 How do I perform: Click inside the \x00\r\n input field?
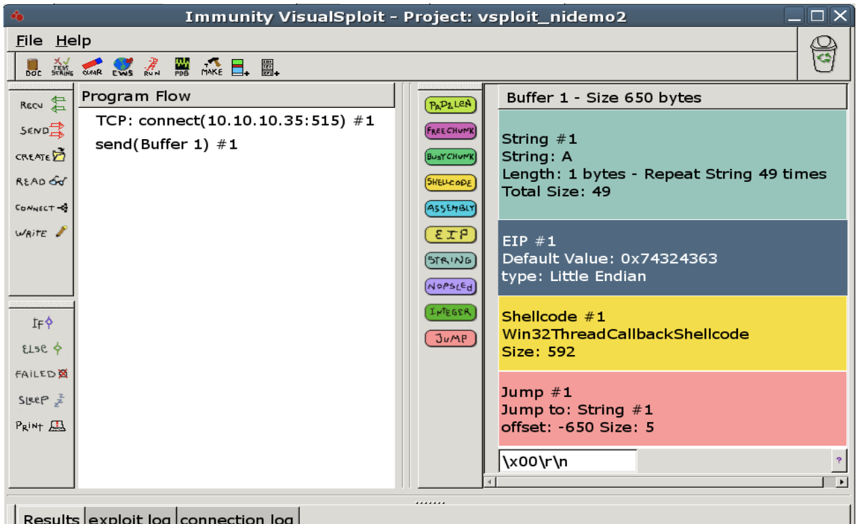568,460
